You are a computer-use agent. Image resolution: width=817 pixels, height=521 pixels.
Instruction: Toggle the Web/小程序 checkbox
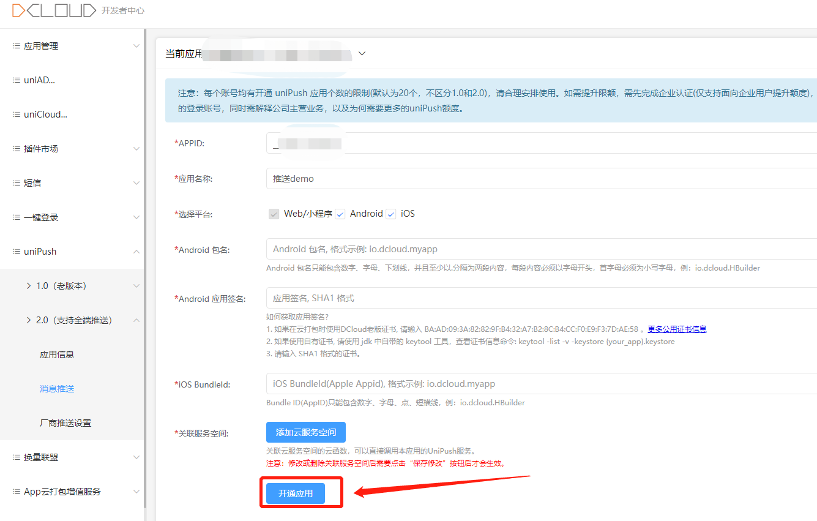click(x=274, y=214)
